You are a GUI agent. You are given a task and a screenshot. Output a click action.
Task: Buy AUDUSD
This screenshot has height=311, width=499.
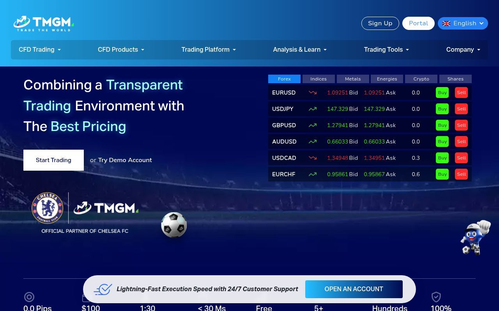click(x=442, y=142)
